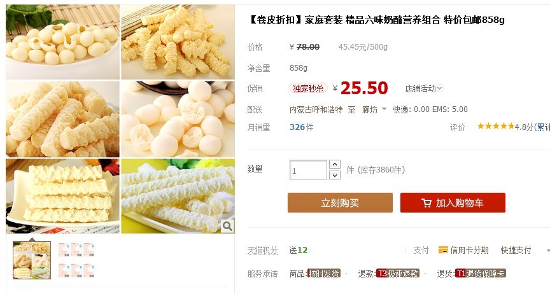Click the shopping cart icon in red button
This screenshot has width=550, height=294.
tap(426, 203)
